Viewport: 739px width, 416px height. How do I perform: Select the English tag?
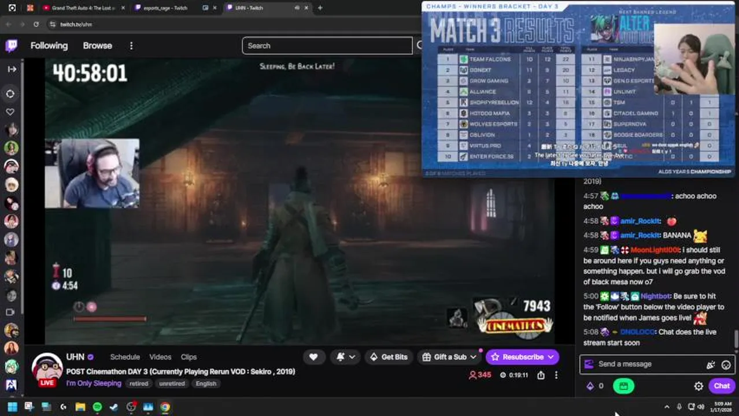point(206,384)
